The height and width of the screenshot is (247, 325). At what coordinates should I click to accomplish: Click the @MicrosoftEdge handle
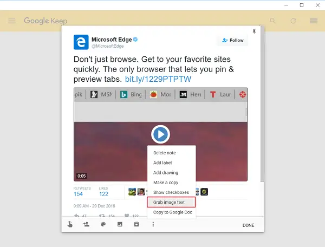point(108,46)
